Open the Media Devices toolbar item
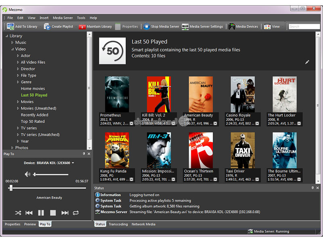 (232, 27)
